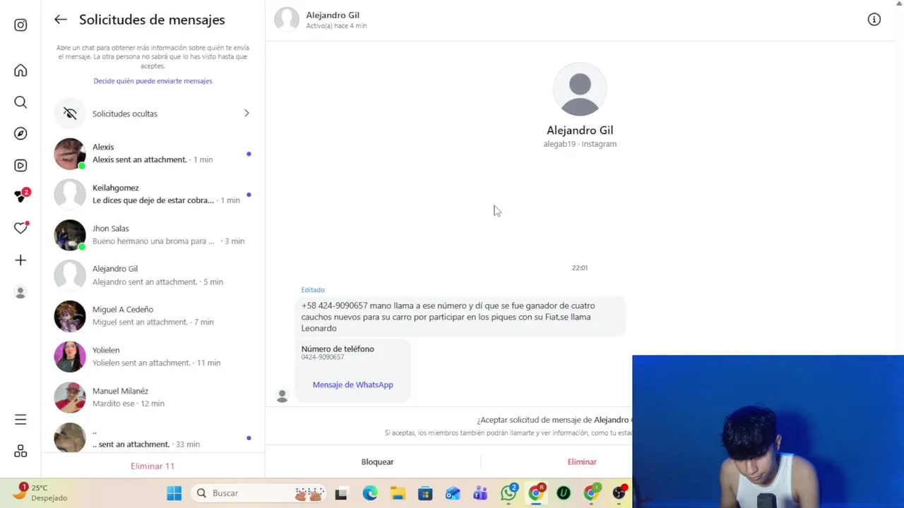Viewport: 904px width, 508px height.
Task: Click the message with the phone number
Action: click(460, 317)
